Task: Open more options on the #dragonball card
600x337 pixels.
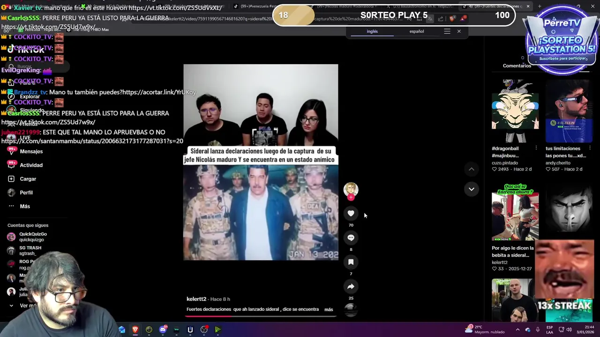Action: click(536, 148)
